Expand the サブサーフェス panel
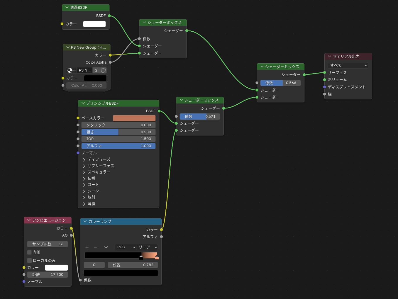This screenshot has height=299, width=398. pos(84,166)
